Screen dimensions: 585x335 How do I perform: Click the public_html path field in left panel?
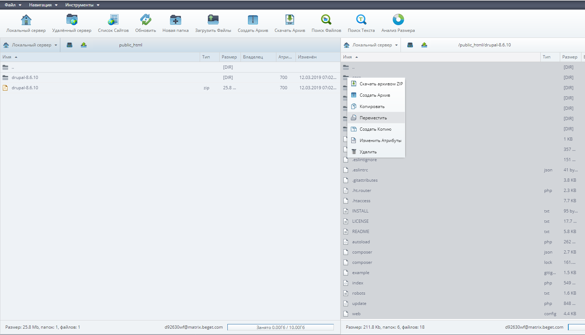pyautogui.click(x=131, y=45)
